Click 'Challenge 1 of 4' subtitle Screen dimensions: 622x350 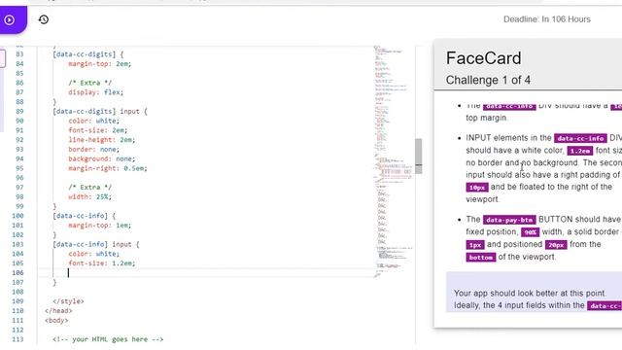tap(488, 80)
